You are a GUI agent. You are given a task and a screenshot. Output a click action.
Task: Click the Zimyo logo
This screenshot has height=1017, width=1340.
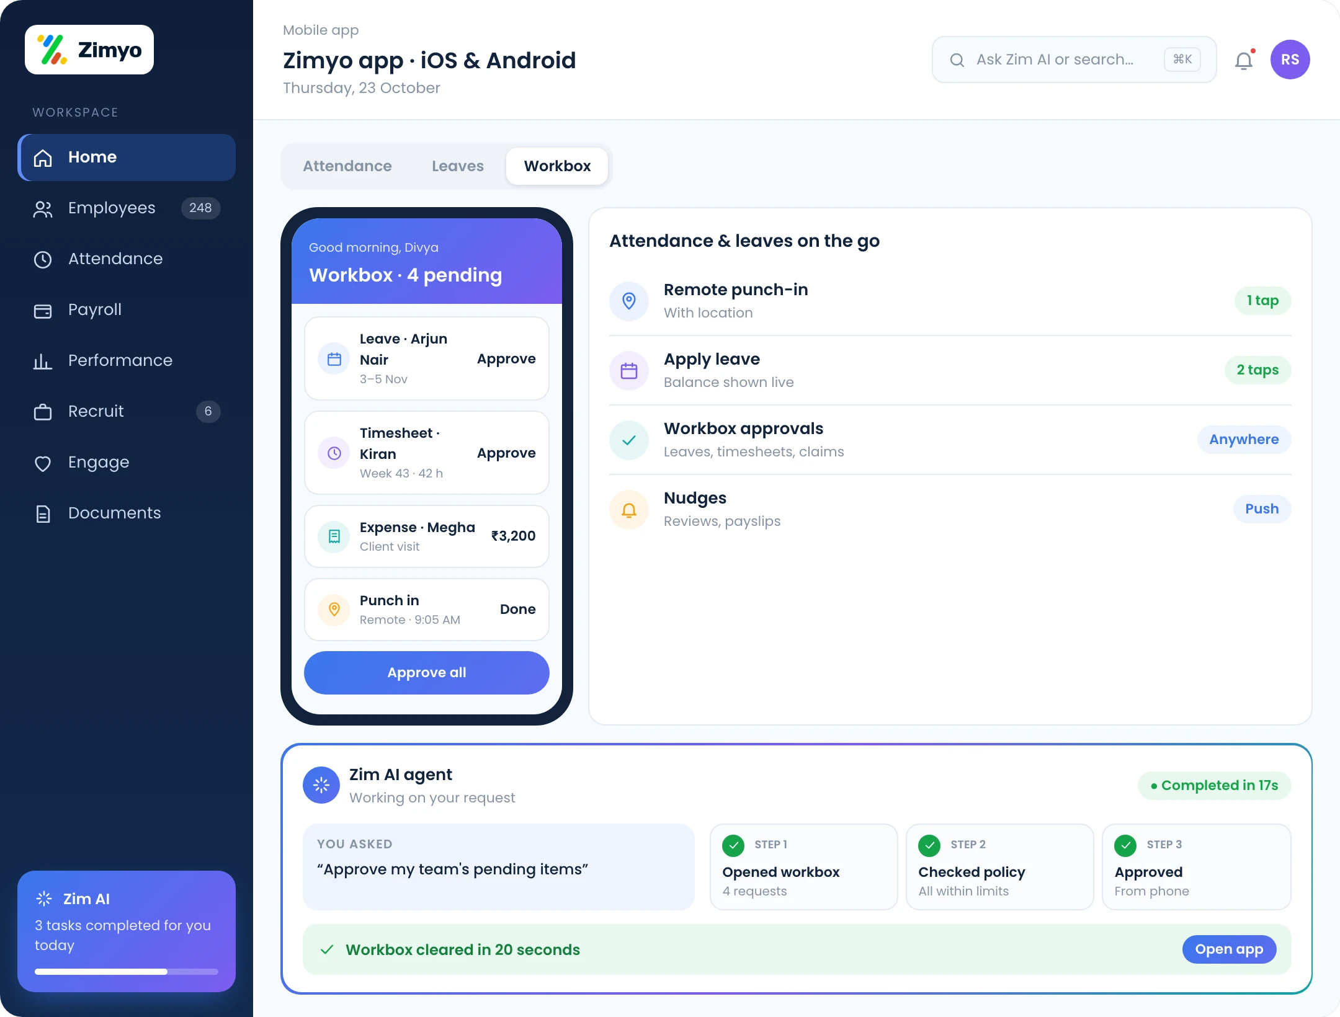pyautogui.click(x=89, y=50)
